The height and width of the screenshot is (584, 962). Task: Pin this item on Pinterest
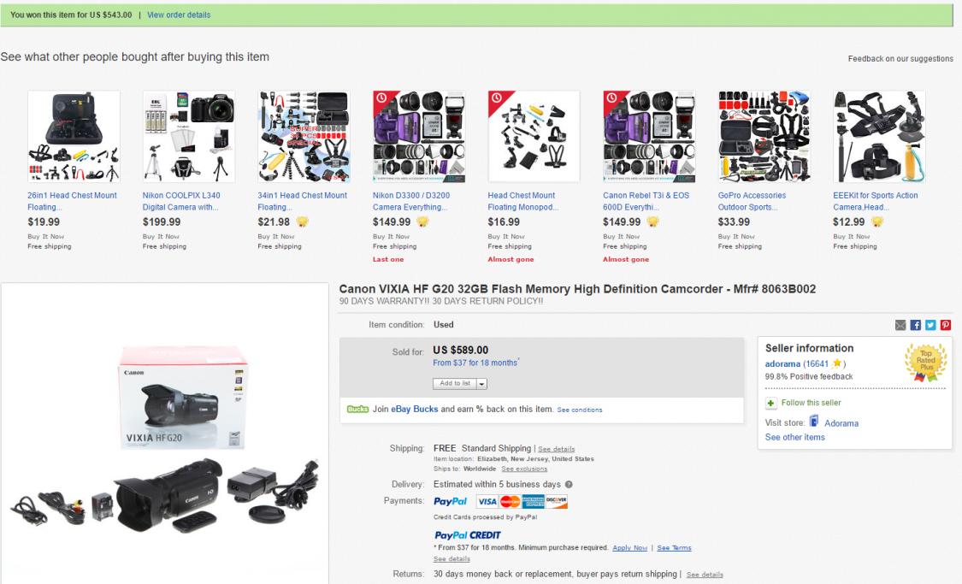point(946,325)
